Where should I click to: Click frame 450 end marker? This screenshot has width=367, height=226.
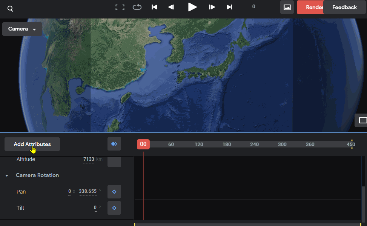[x=351, y=145]
